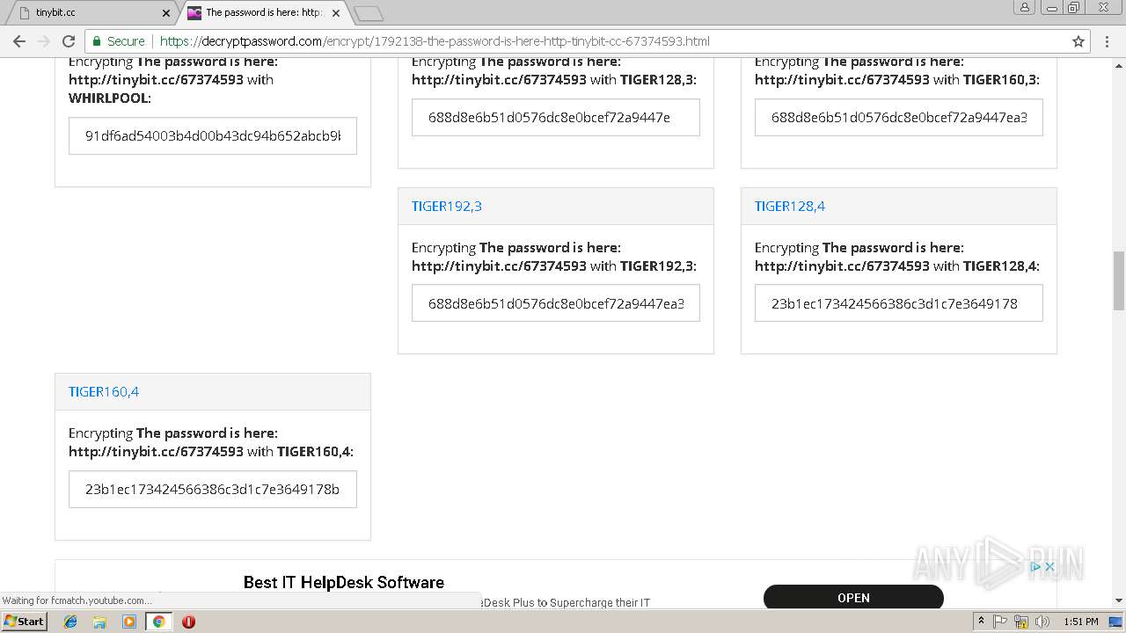Open the TIGER128,4 link
Image resolution: width=1126 pixels, height=633 pixels.
[x=790, y=207]
